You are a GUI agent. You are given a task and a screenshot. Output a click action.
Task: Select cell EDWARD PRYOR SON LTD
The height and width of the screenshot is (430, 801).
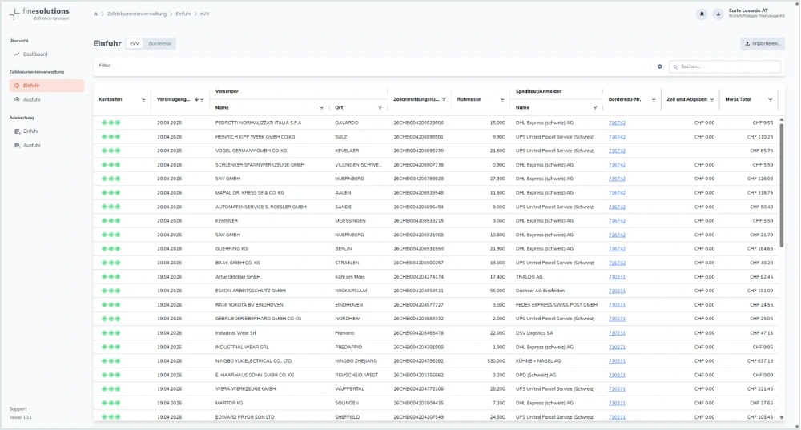pos(244,417)
